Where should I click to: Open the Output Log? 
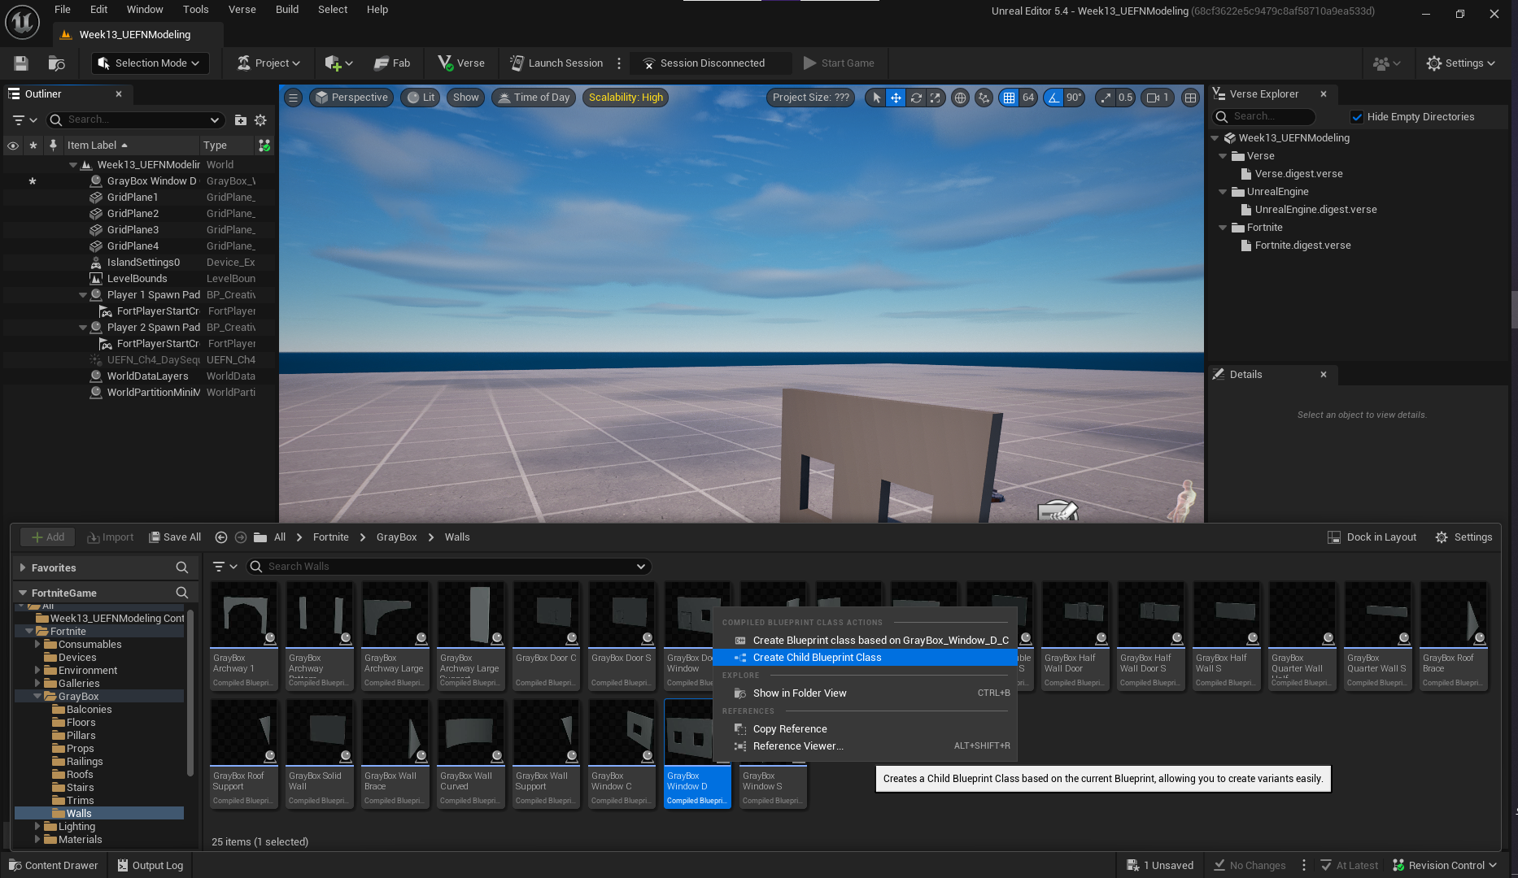150,865
